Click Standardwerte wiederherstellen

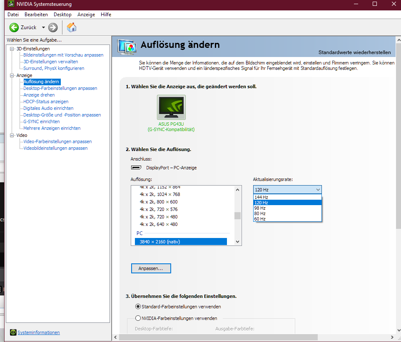pyautogui.click(x=354, y=52)
